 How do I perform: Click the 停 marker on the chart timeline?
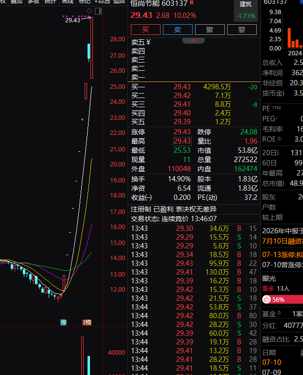[x=64, y=323]
